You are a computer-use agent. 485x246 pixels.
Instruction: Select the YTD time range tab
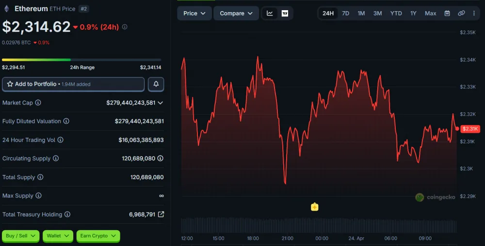[396, 13]
